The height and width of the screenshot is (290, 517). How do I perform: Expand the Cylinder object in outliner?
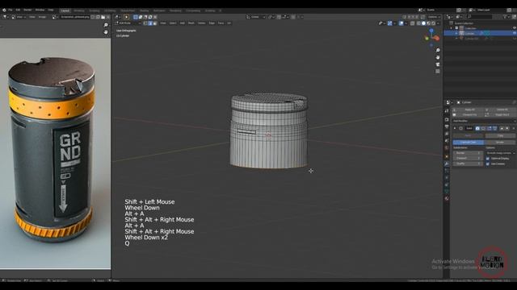click(456, 33)
